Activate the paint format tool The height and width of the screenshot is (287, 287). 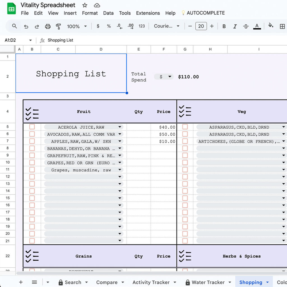pyautogui.click(x=58, y=26)
